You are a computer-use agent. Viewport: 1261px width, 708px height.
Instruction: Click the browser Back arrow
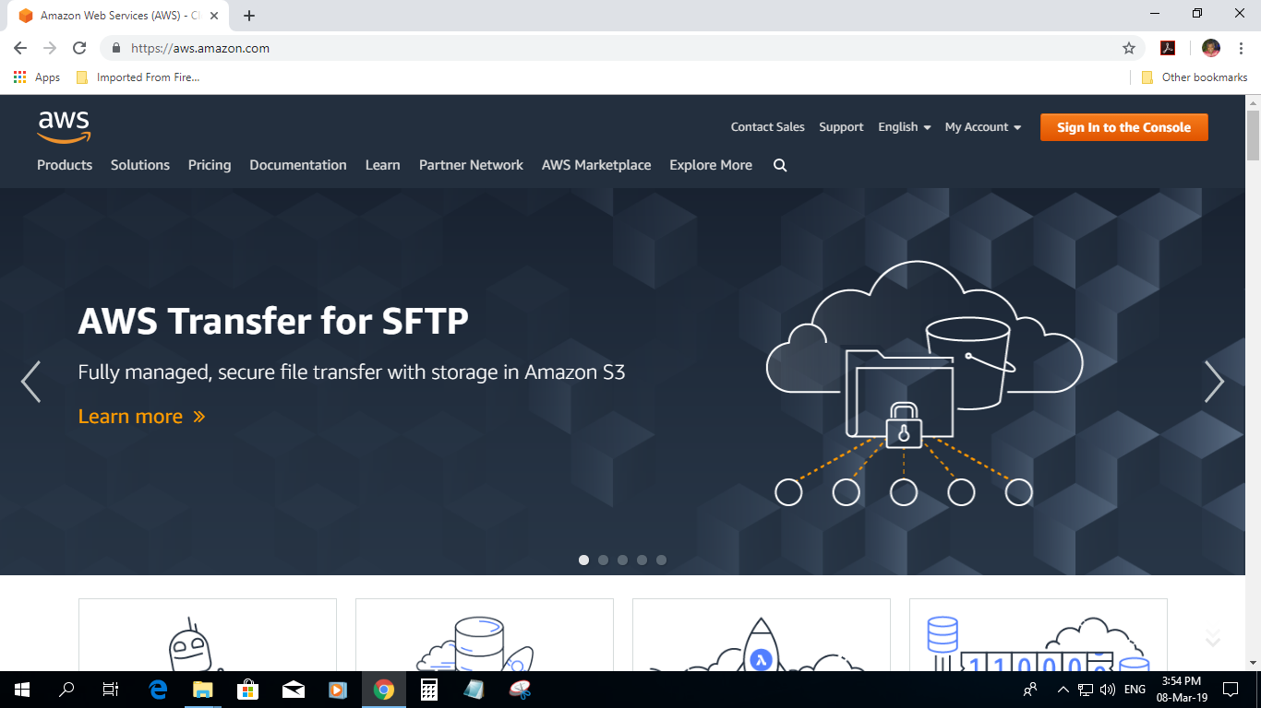[20, 48]
